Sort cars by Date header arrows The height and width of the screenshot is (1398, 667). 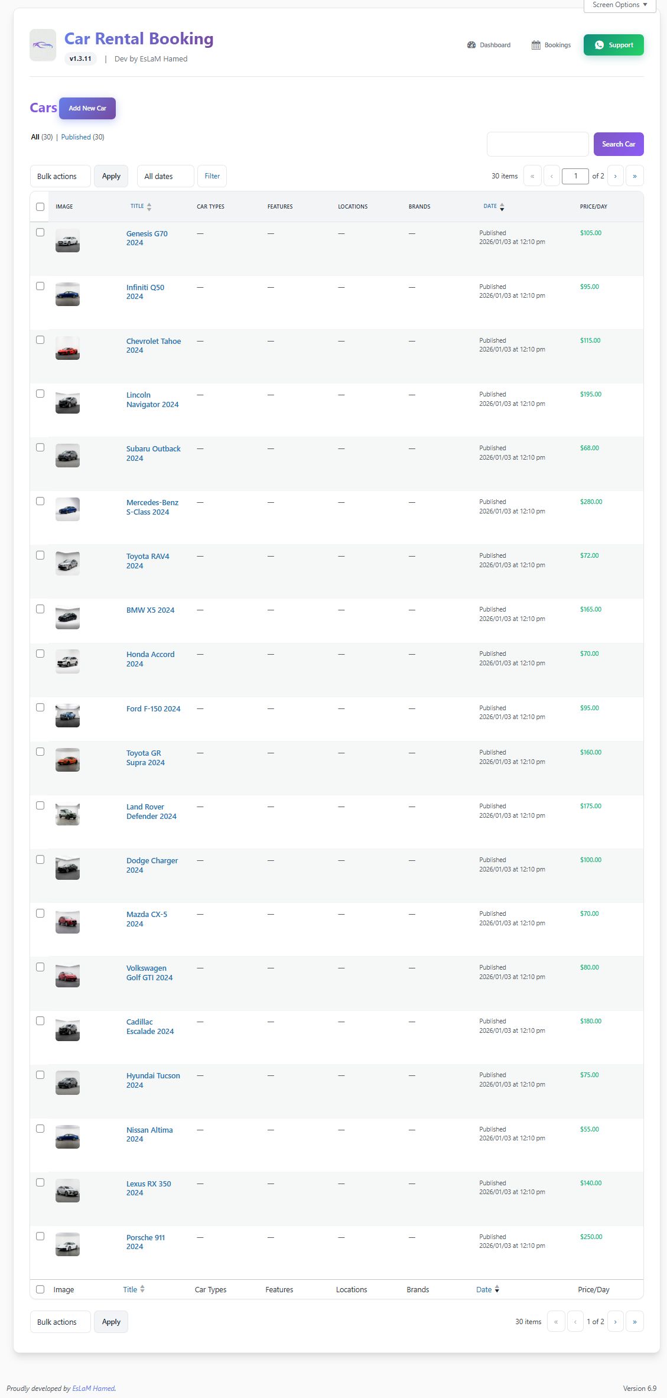[502, 207]
